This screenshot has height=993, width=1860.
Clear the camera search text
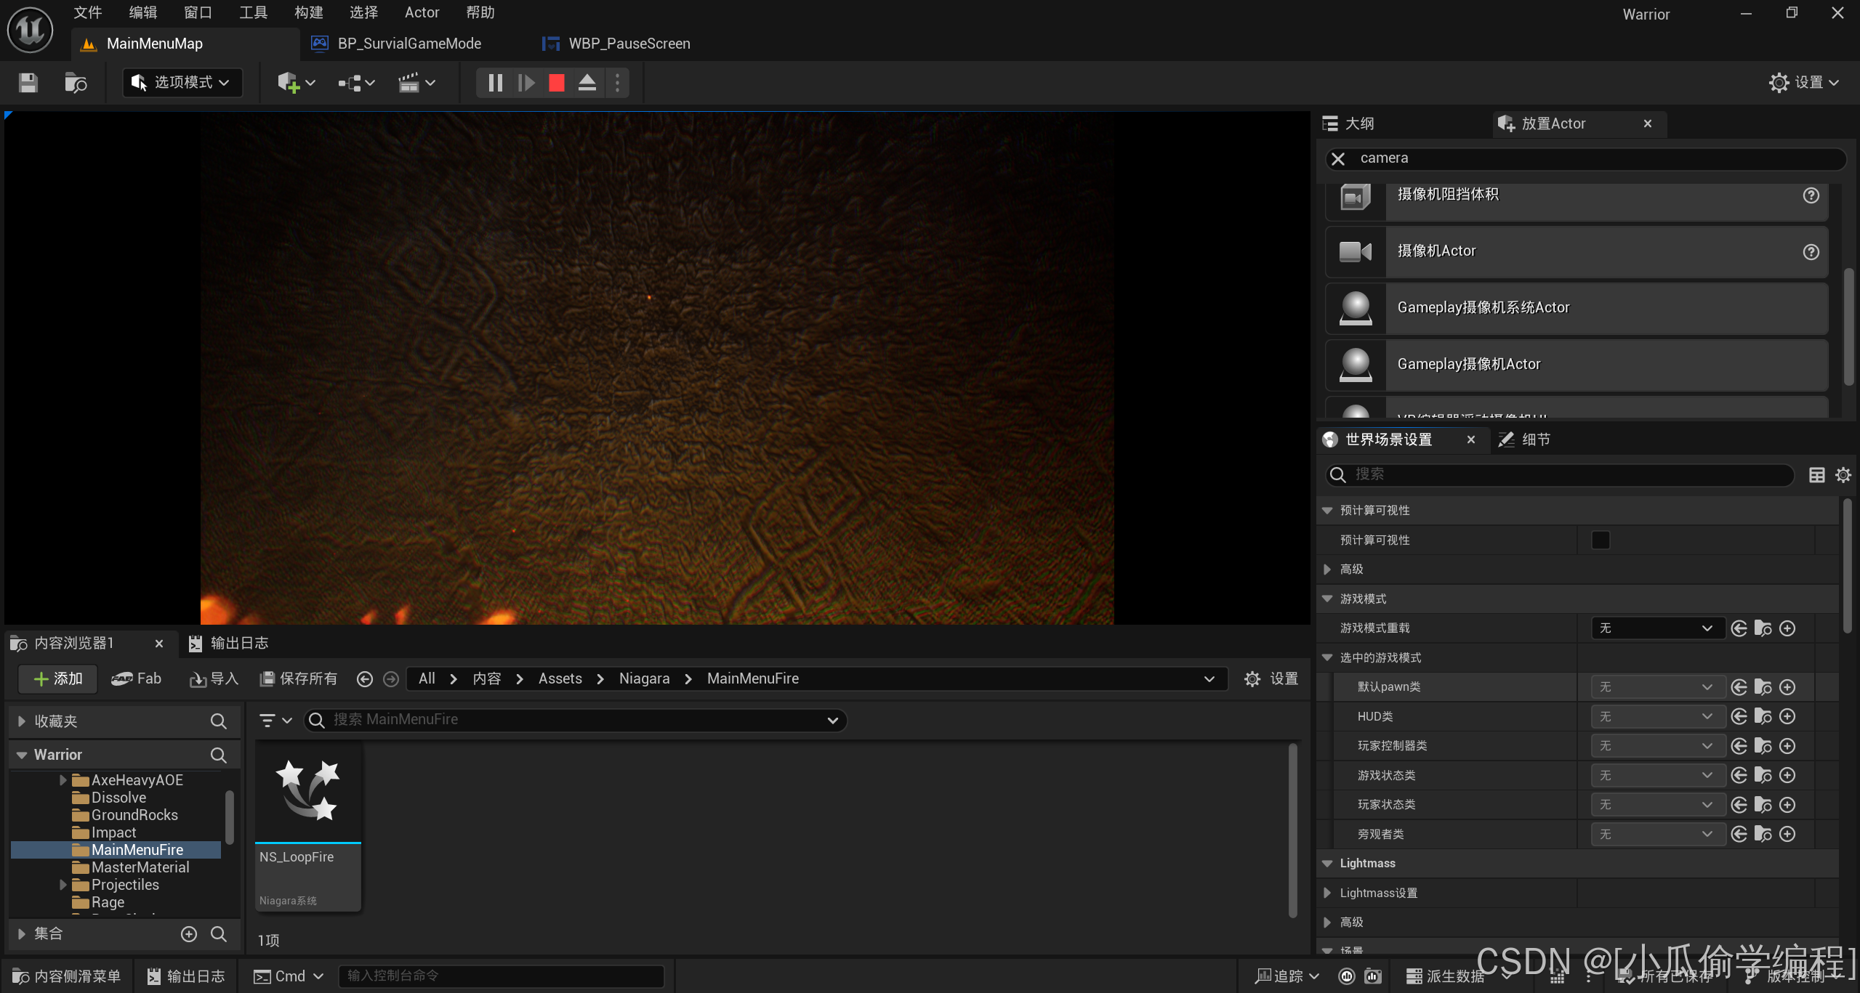tap(1338, 158)
